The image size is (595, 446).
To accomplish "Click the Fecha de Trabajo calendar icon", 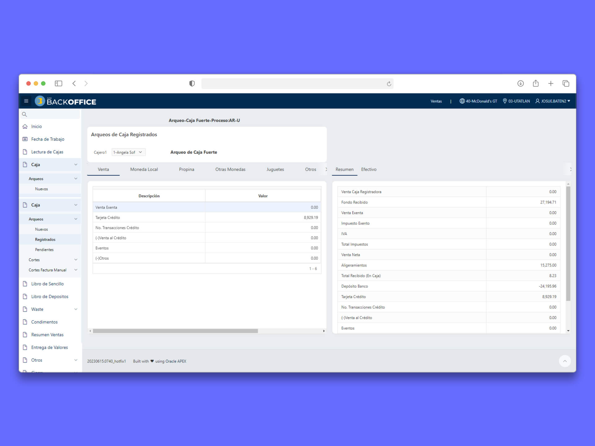I will pos(25,139).
